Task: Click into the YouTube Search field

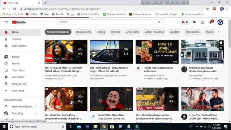Action: point(105,22)
